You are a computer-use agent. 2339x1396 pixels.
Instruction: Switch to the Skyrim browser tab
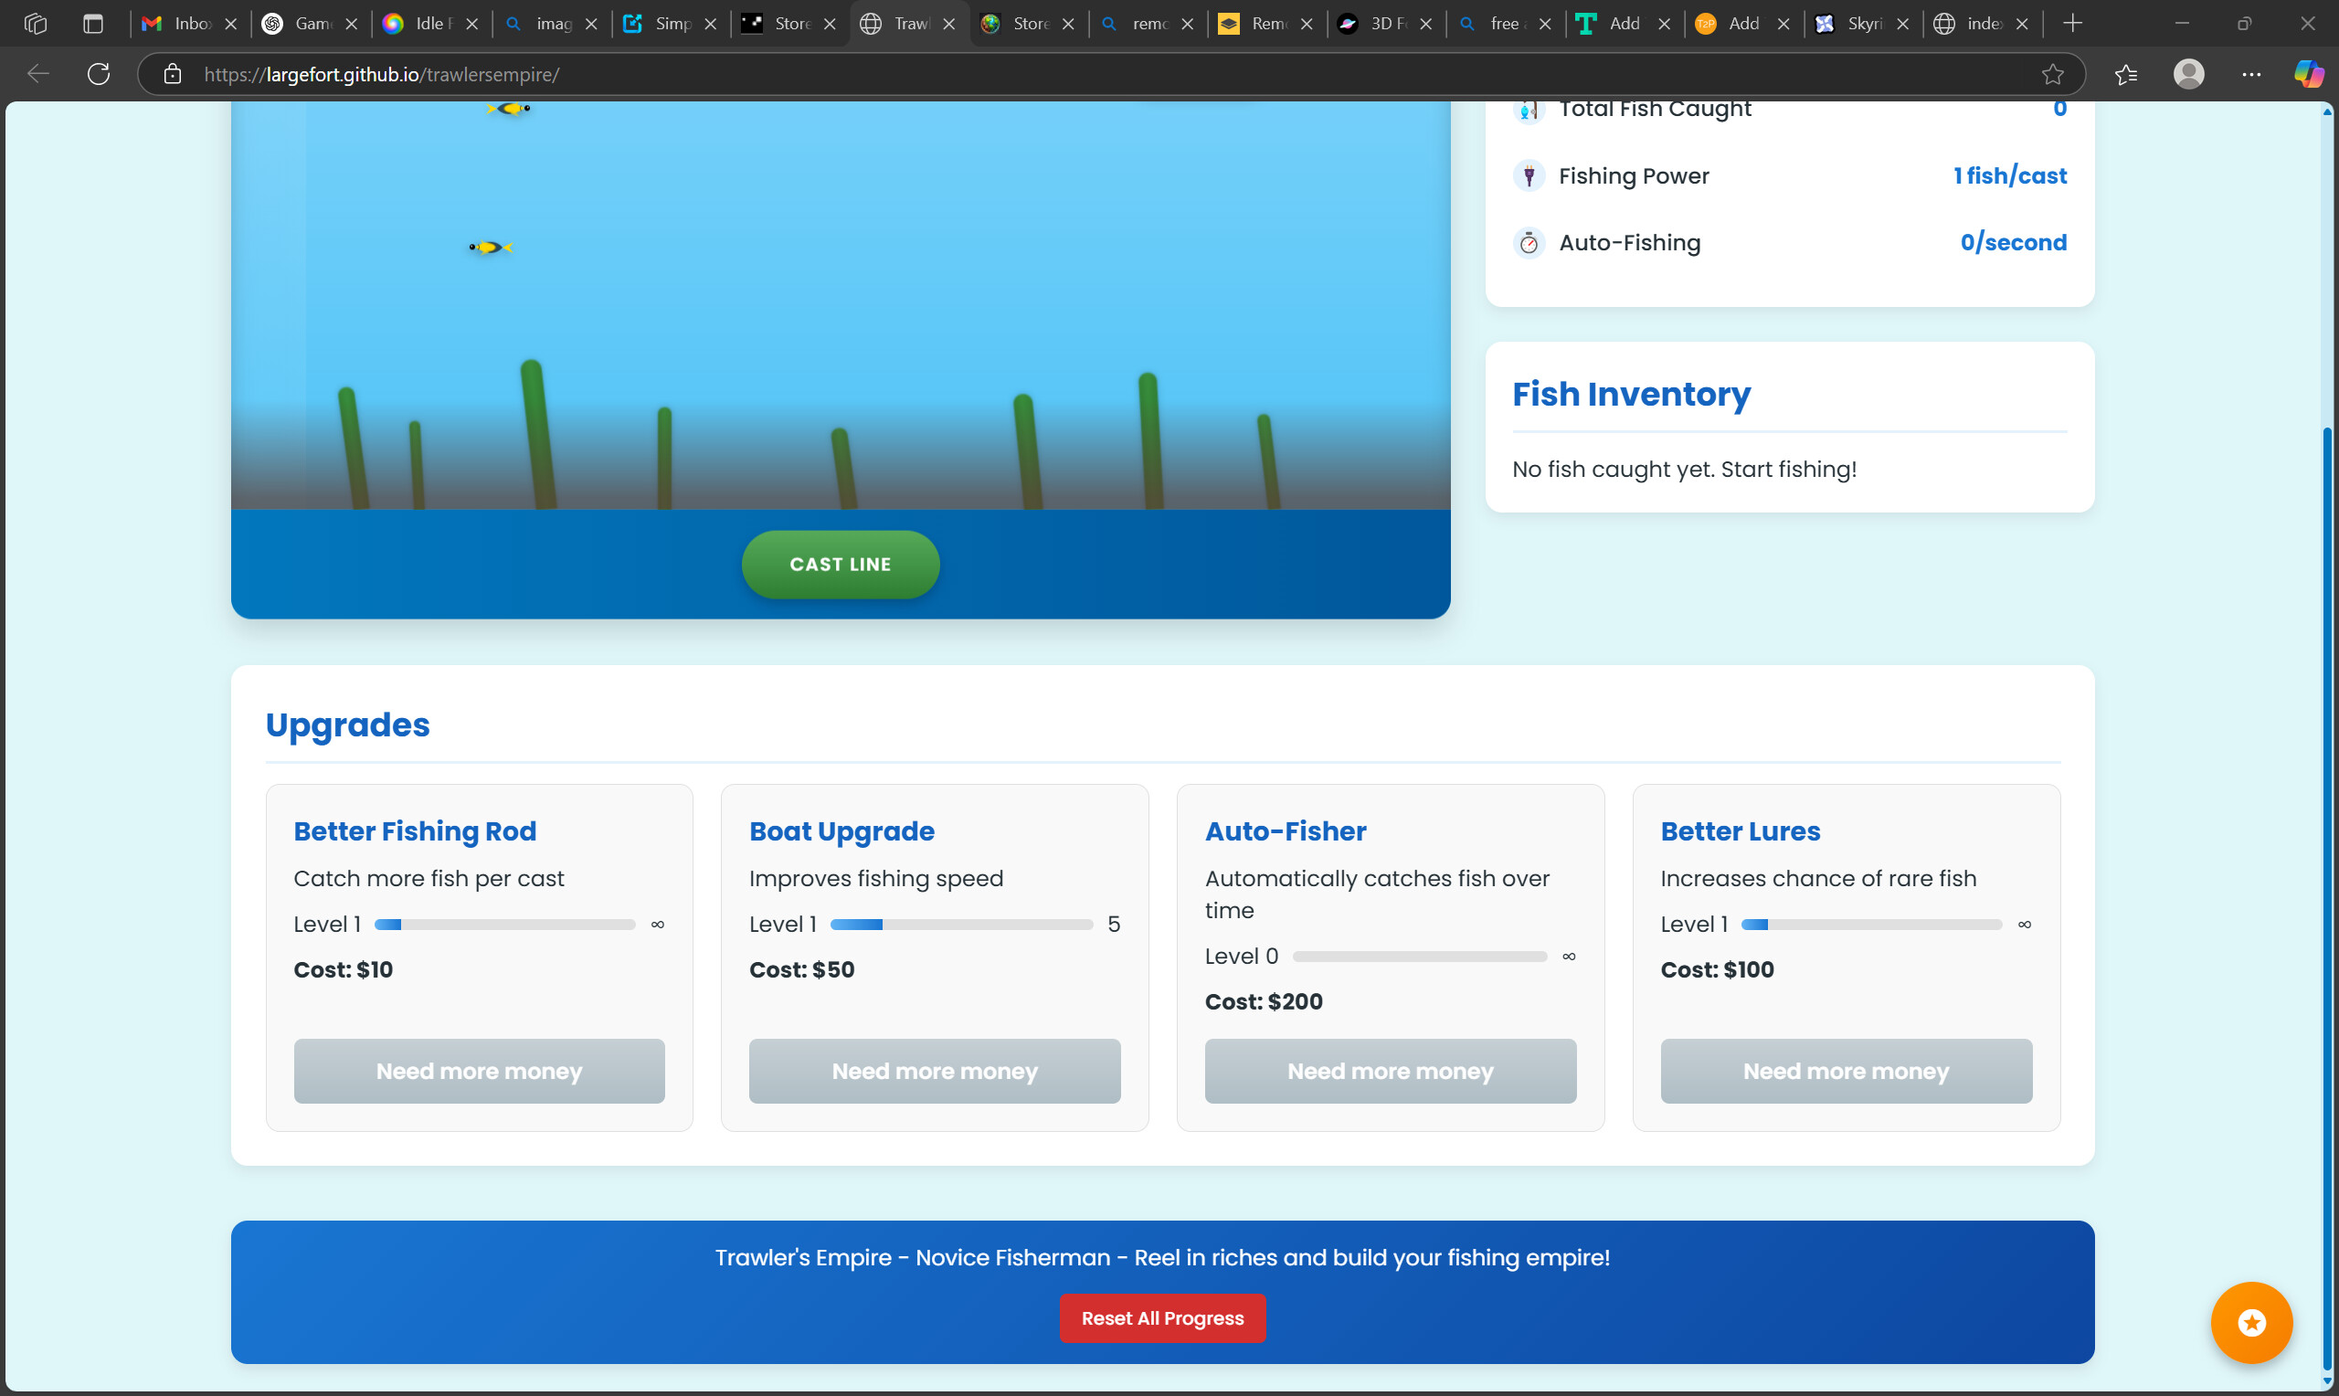pos(1862,24)
